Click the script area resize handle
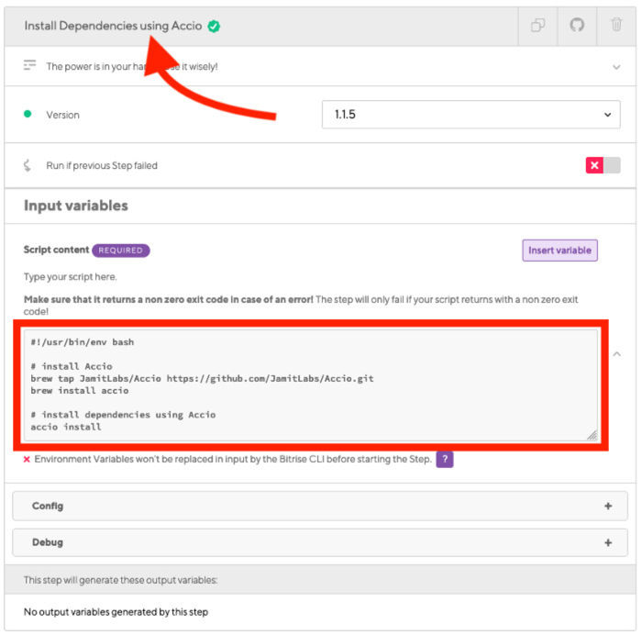642x635 pixels. pos(592,435)
